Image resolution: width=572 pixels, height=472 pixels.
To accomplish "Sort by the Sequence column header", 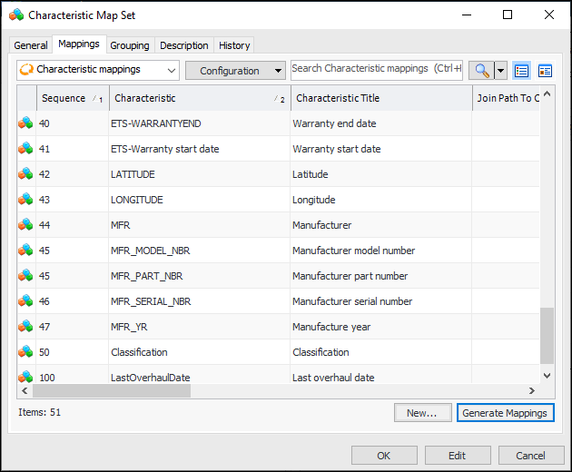I will 64,98.
